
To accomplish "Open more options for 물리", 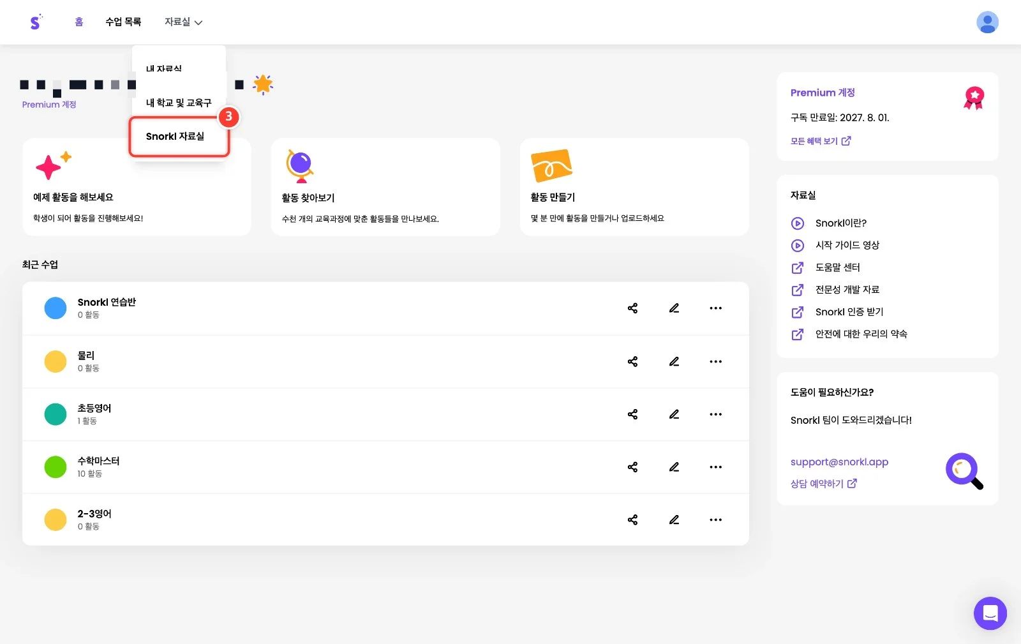I will pos(716,362).
